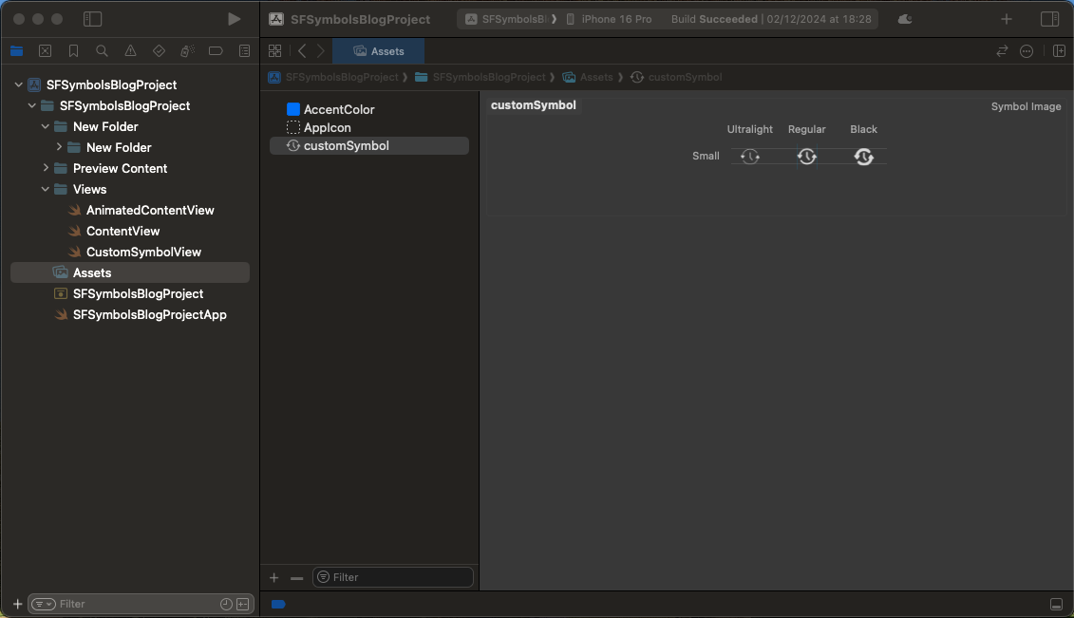This screenshot has width=1074, height=618.
Task: Open the related items grid menu
Action: click(x=274, y=51)
